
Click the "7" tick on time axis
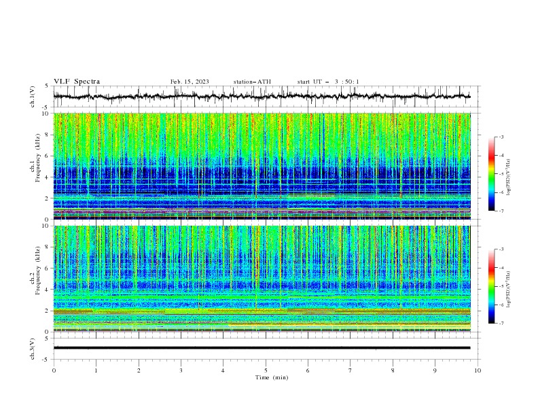click(351, 370)
